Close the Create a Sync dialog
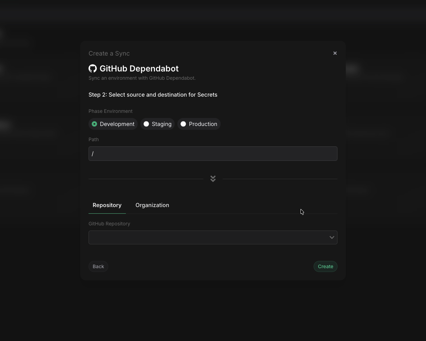The image size is (426, 341). pyautogui.click(x=335, y=53)
